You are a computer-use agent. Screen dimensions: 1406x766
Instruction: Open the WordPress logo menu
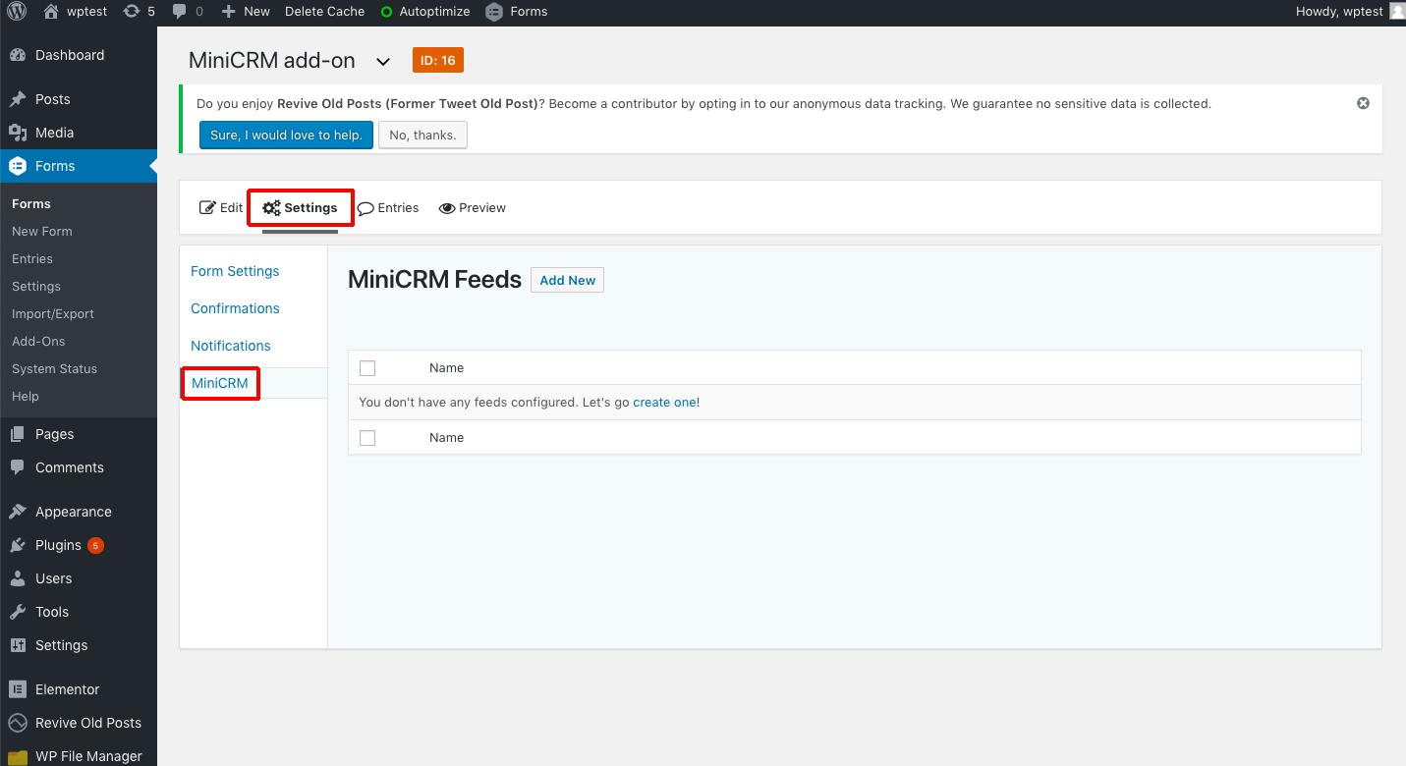tap(16, 12)
